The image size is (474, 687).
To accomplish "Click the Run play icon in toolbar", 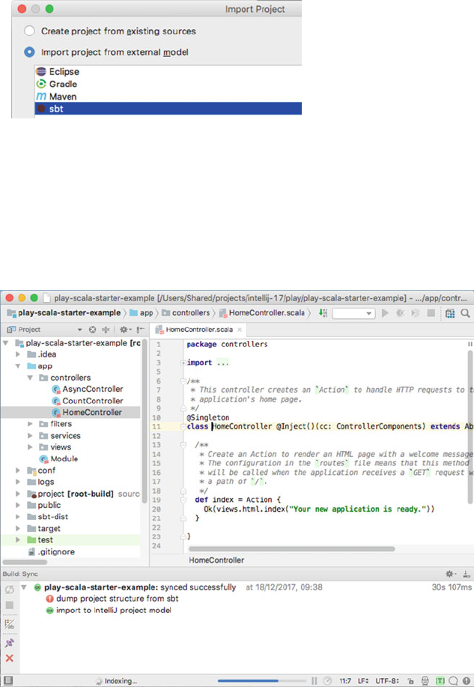I will (385, 313).
